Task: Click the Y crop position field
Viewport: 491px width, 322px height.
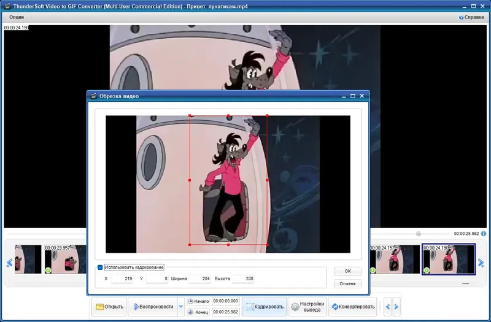Action: [x=157, y=278]
